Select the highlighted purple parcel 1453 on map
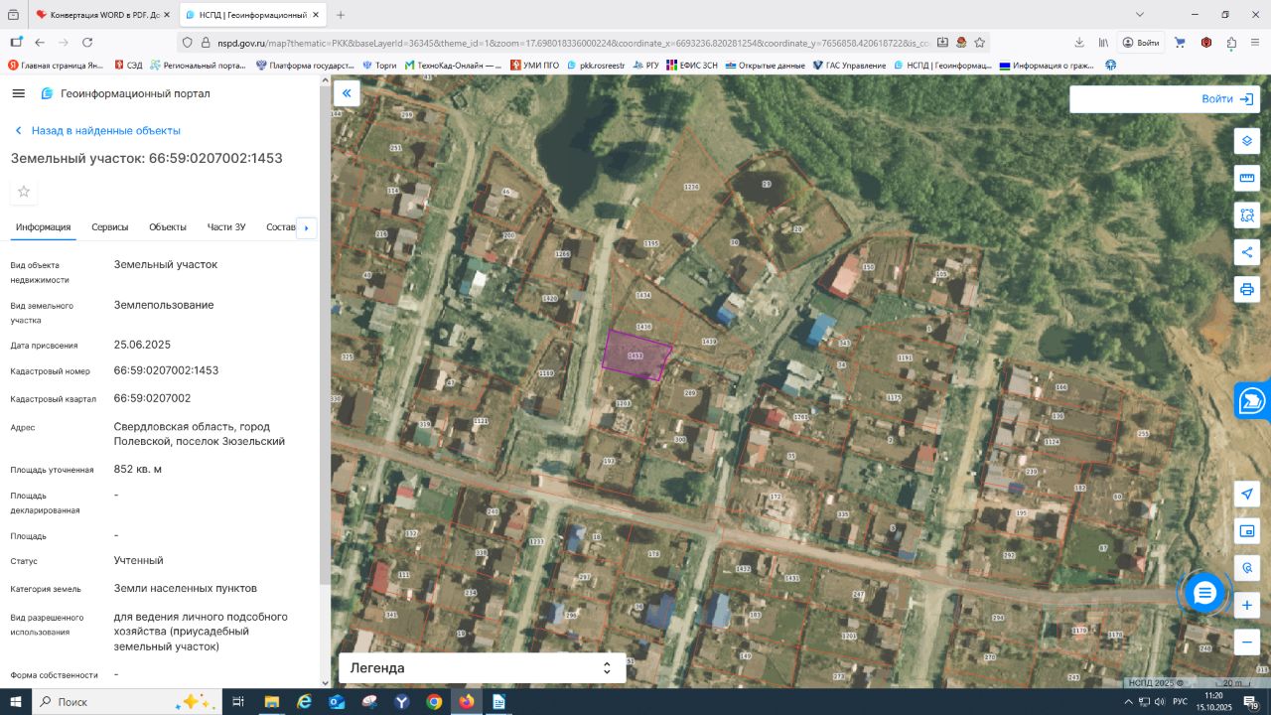The image size is (1271, 715). 636,355
